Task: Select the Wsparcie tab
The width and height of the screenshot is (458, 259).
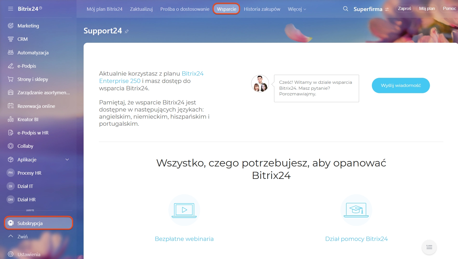Action: [x=226, y=9]
